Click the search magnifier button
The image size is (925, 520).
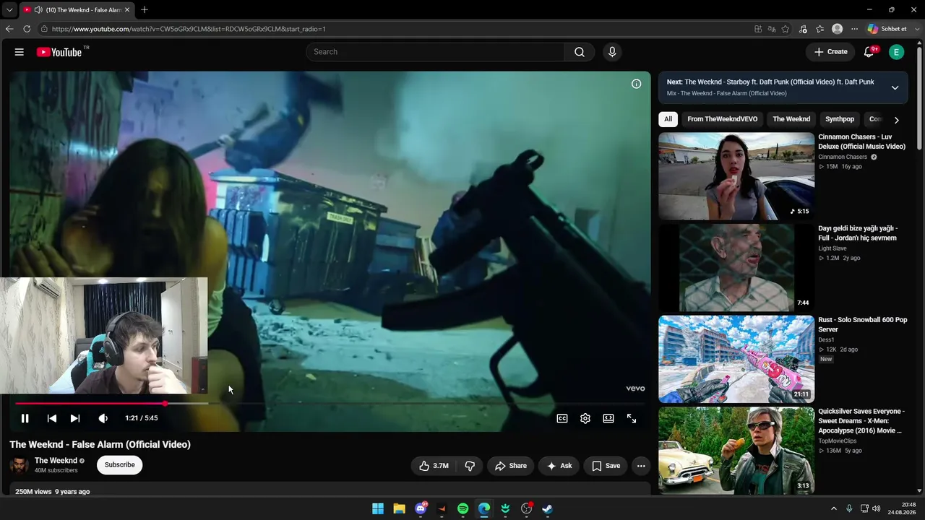coord(580,52)
